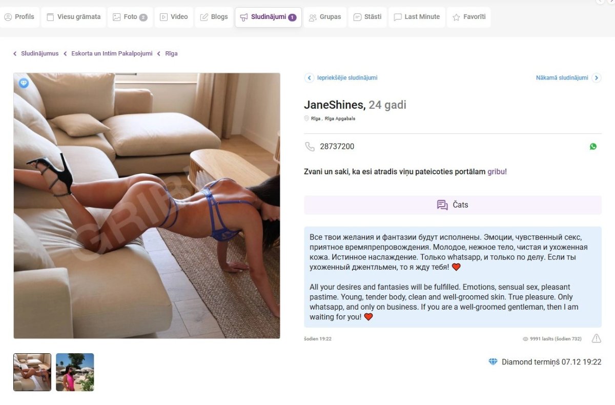Go to the Last Minute tab
Screen dimensions: 615x405
click(x=417, y=17)
